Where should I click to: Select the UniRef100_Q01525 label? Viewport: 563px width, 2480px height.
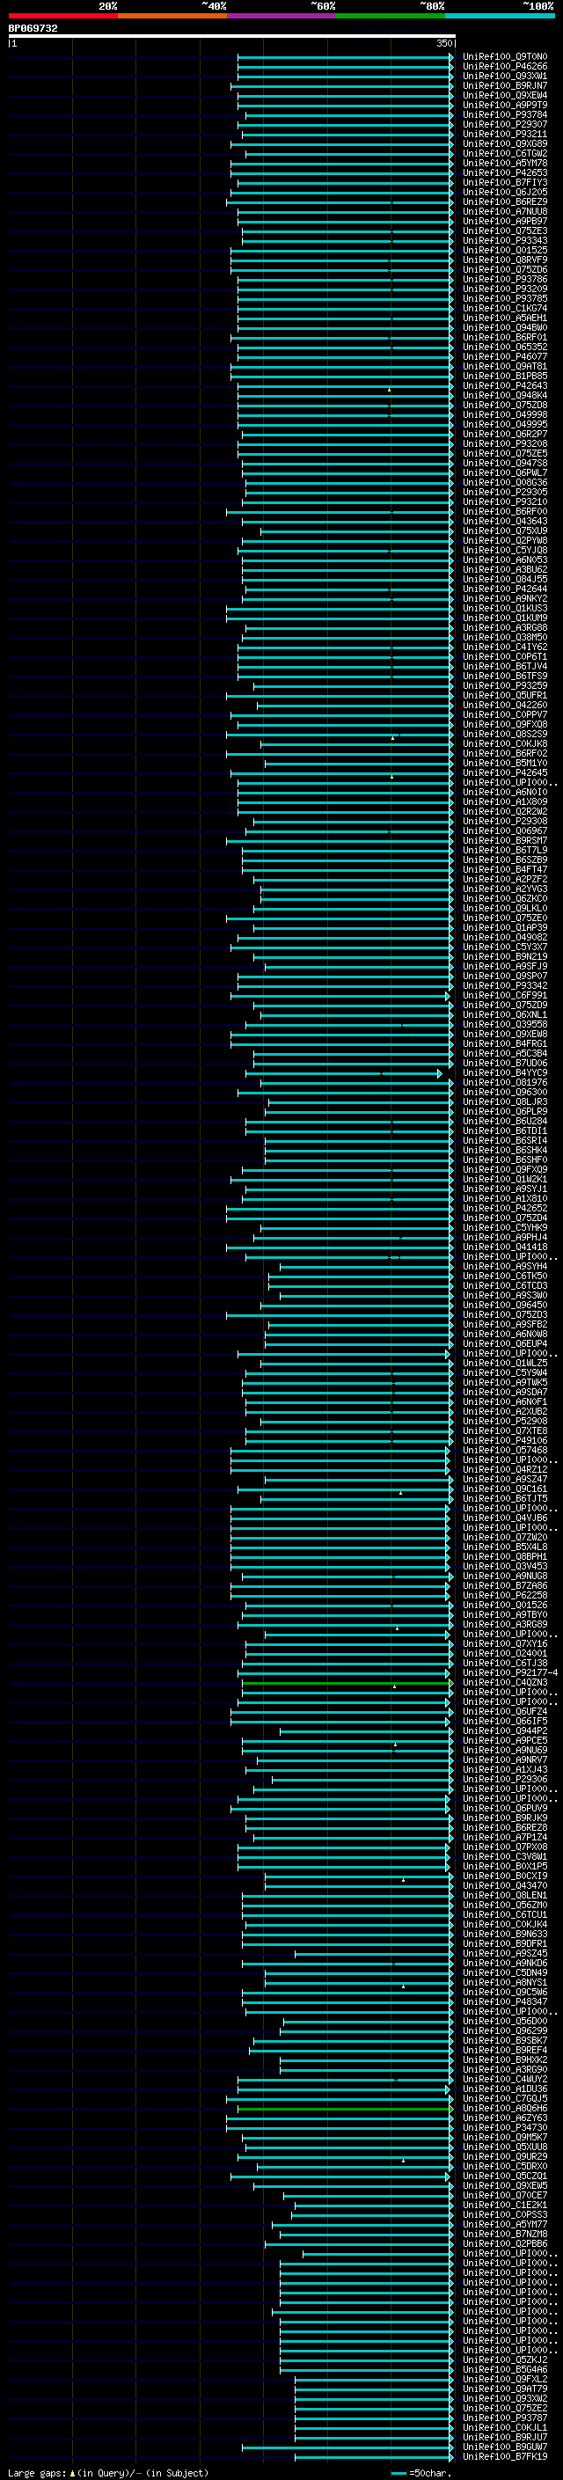[x=504, y=251]
